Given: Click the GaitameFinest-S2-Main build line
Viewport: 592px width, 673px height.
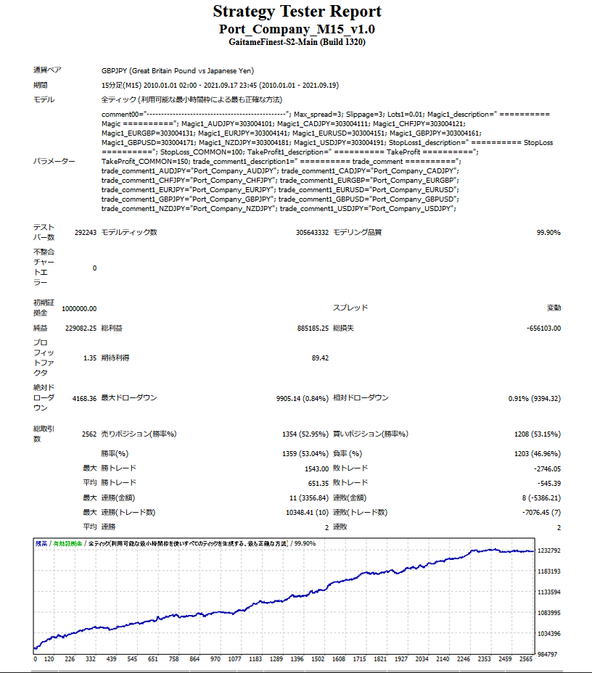Looking at the screenshot, I should point(297,42).
